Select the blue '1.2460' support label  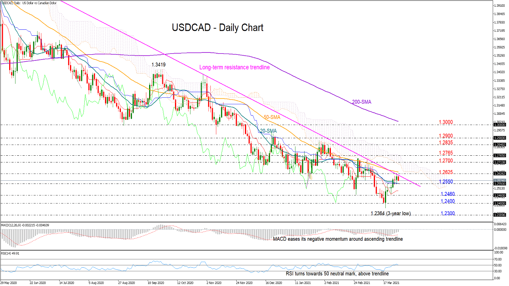click(x=447, y=194)
